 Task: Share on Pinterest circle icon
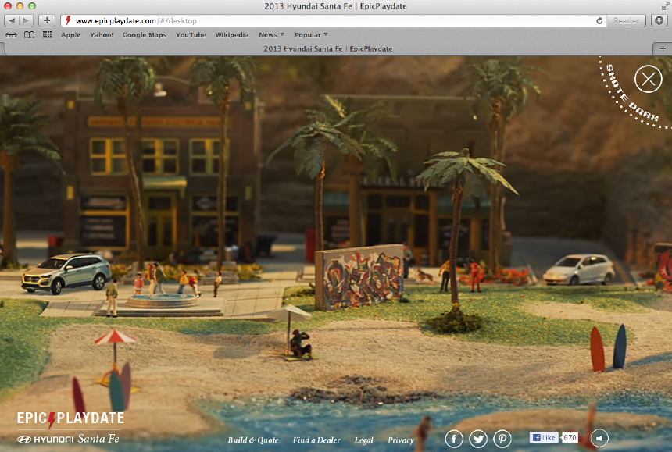[502, 439]
